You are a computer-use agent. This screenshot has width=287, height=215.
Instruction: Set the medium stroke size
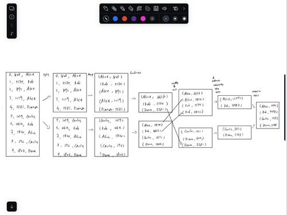(x=175, y=18)
